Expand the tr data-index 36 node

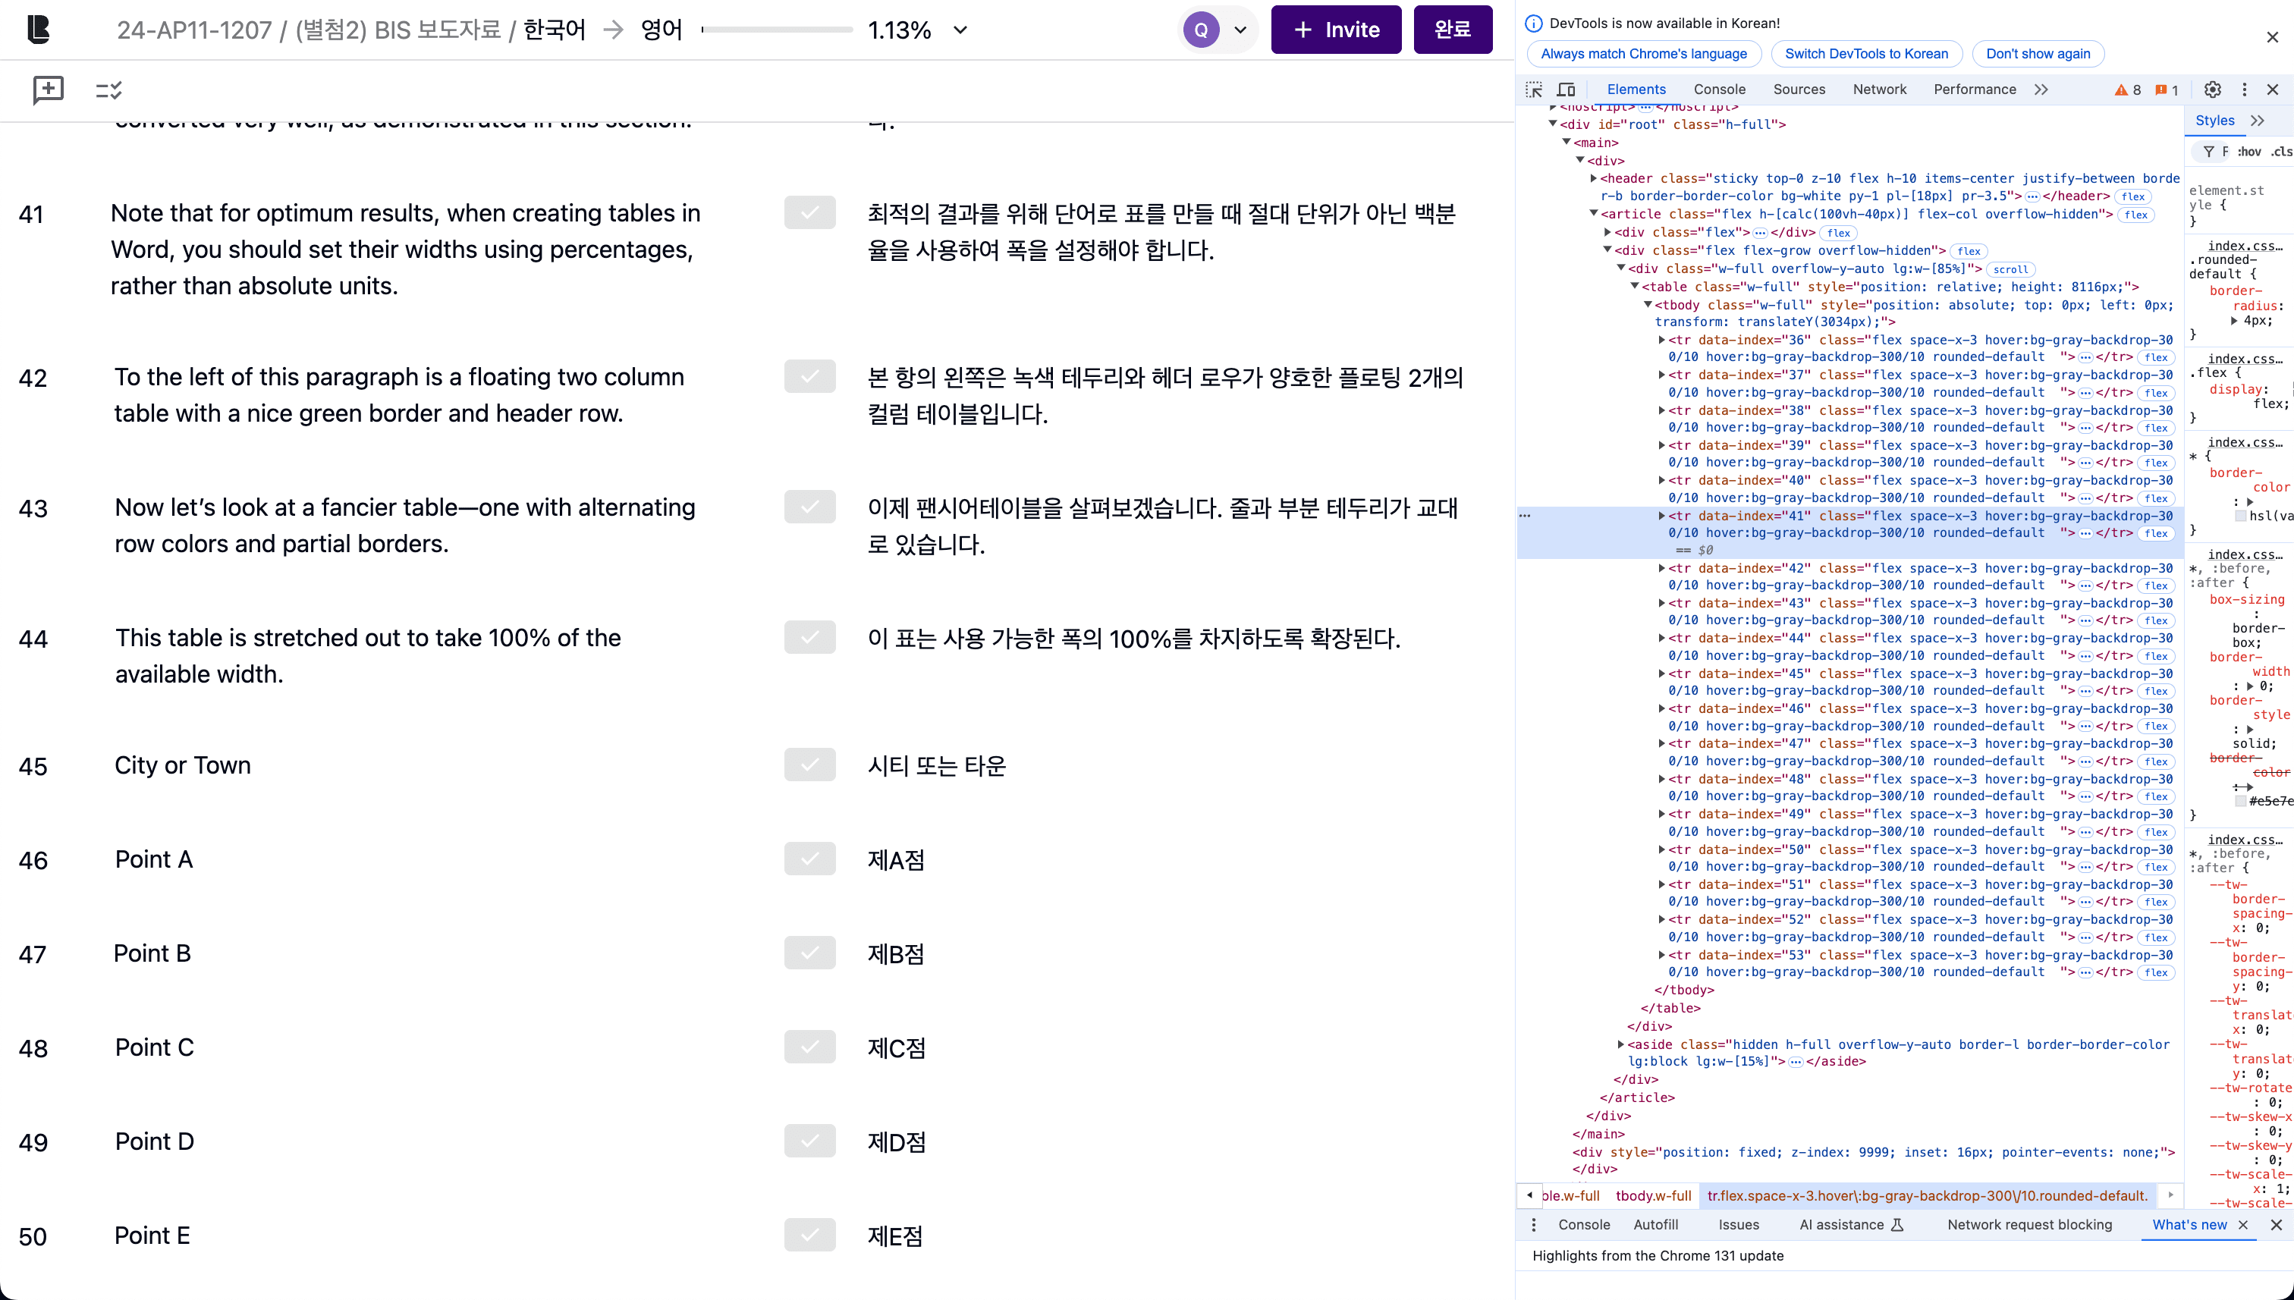point(1661,341)
